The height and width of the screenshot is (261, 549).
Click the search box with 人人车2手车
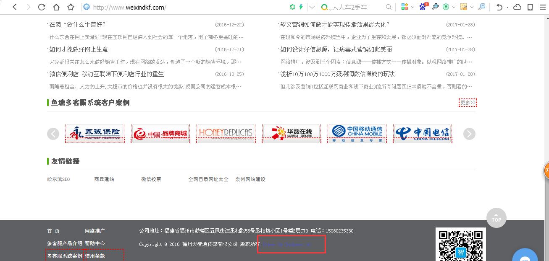tap(355, 7)
